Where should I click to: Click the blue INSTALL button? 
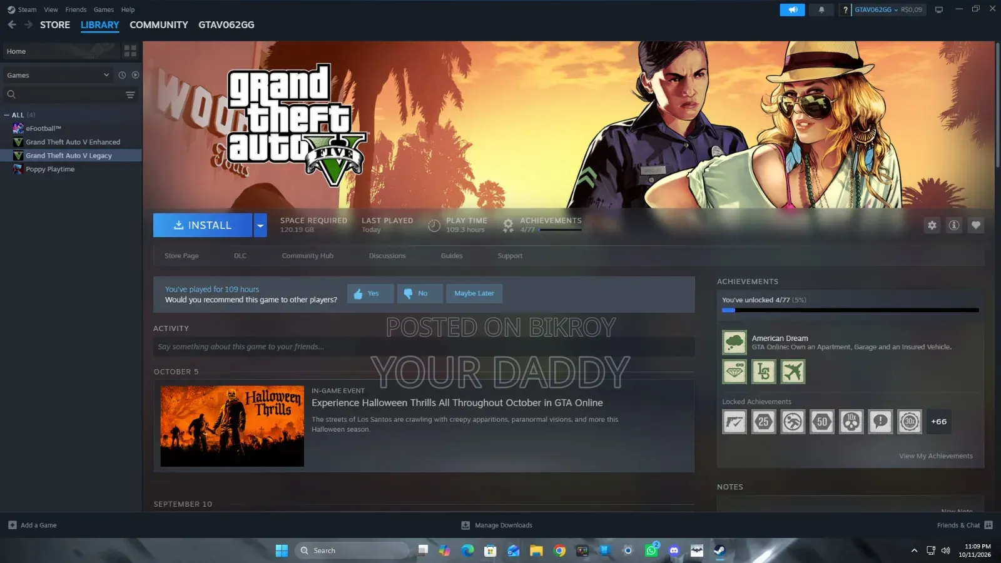203,225
